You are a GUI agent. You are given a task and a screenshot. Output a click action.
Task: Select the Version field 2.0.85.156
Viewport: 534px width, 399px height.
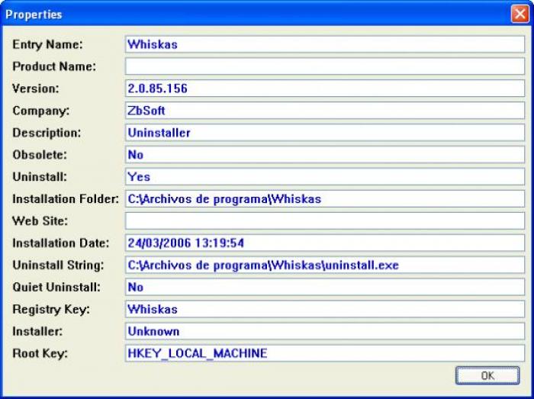click(x=324, y=88)
